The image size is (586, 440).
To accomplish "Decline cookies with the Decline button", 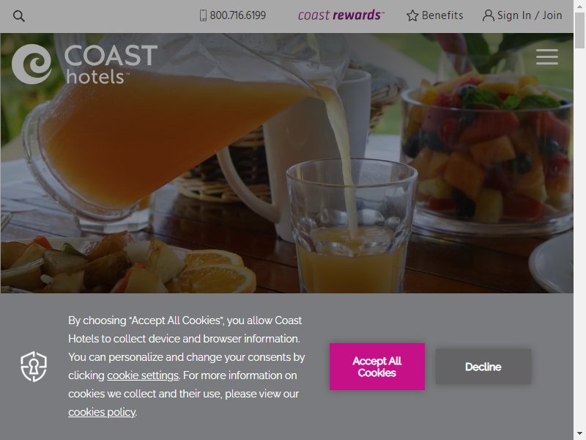I will (x=483, y=367).
